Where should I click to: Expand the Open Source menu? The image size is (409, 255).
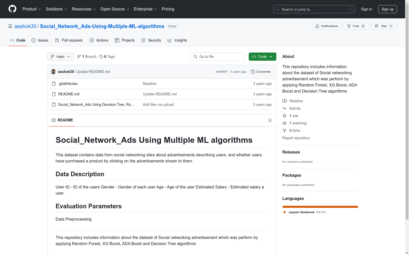coord(115,9)
